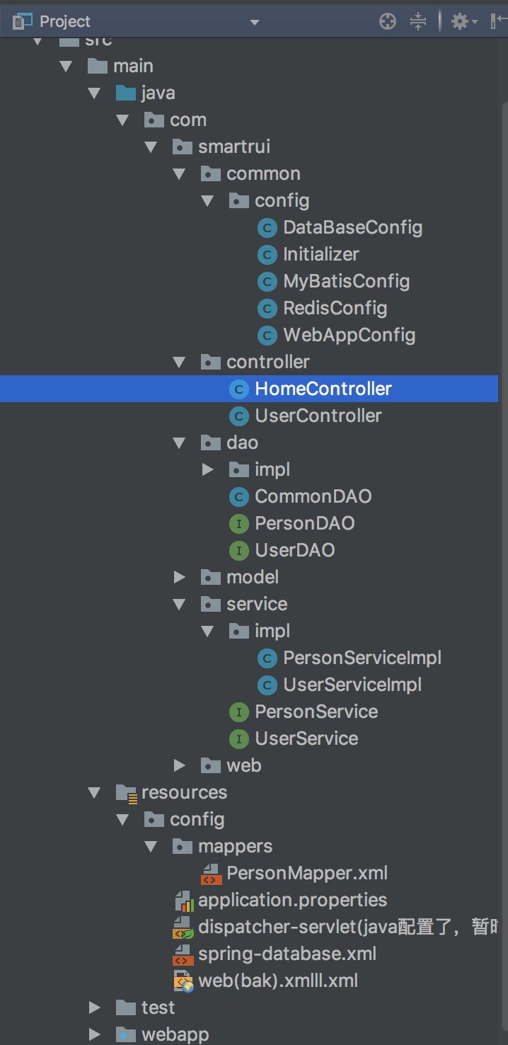The width and height of the screenshot is (508, 1045).
Task: Click the web(bak).xmlll.xml file icon
Action: [183, 981]
